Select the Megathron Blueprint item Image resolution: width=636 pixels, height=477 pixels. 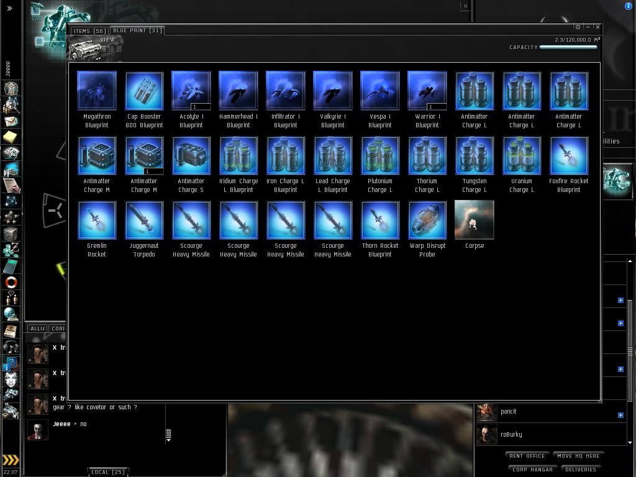(96, 99)
